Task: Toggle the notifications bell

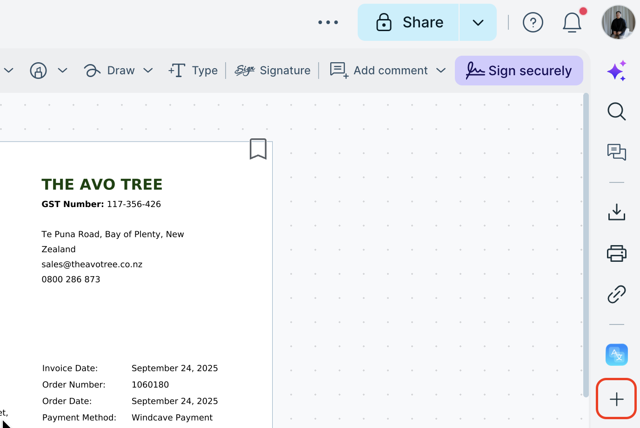Action: (572, 22)
